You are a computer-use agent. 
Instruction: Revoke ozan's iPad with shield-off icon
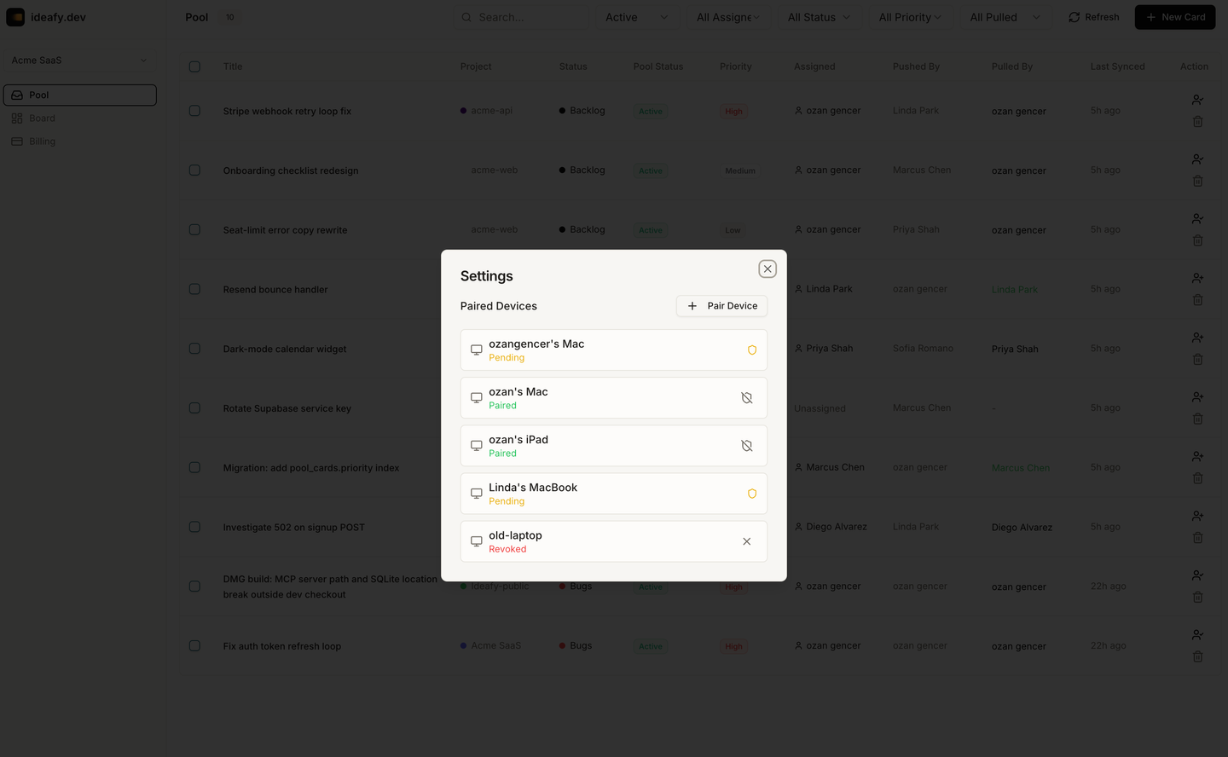tap(747, 446)
